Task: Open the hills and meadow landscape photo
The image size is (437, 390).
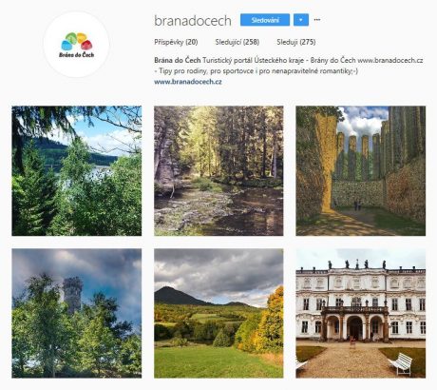Action: coord(218,313)
